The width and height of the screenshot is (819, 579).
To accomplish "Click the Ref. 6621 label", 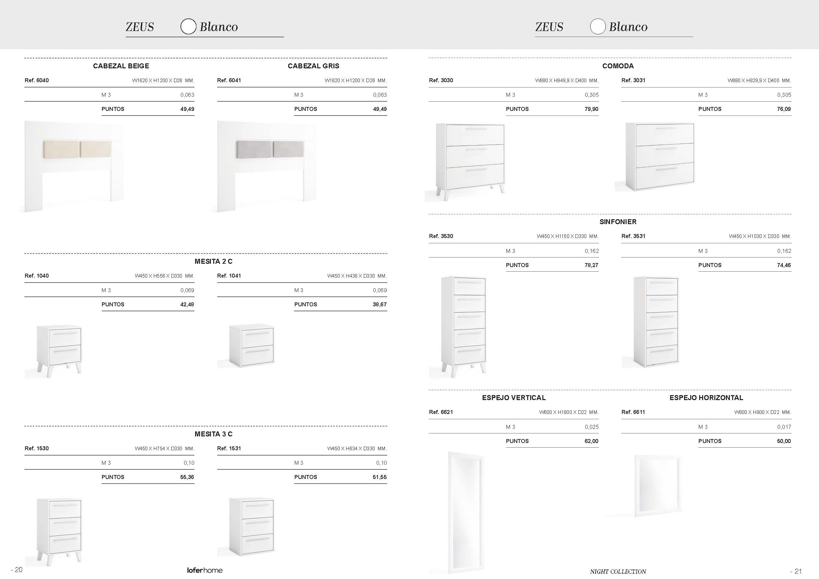I will tap(441, 412).
